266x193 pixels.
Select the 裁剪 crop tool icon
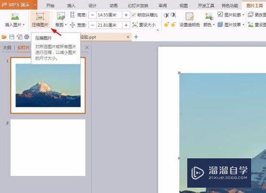click(61, 16)
